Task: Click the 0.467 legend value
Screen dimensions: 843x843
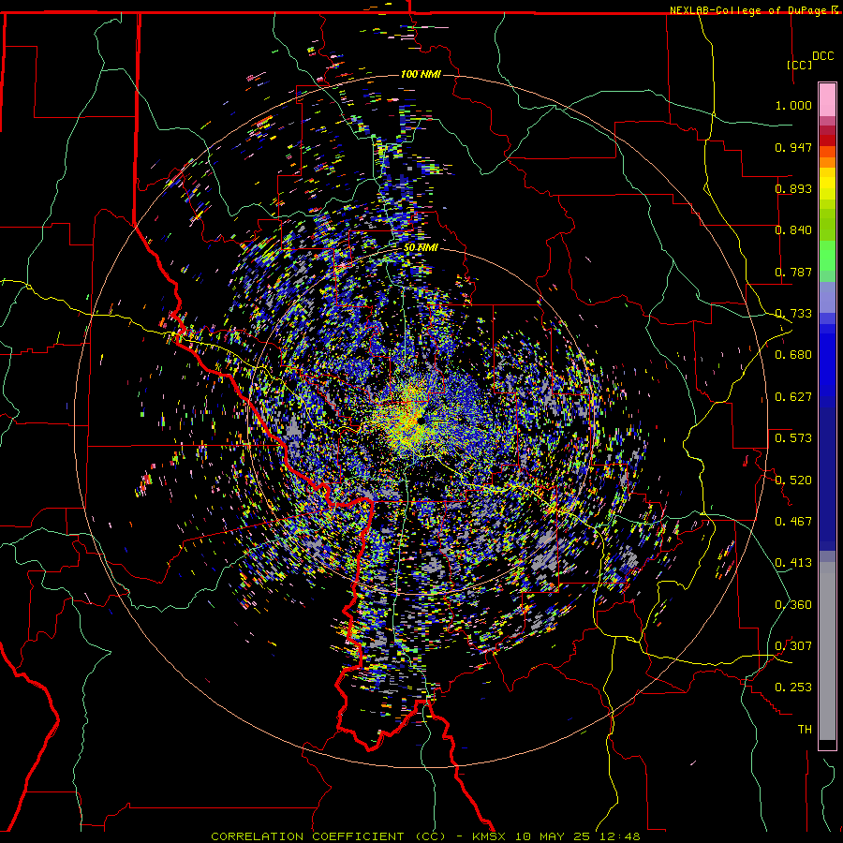Action: point(793,522)
